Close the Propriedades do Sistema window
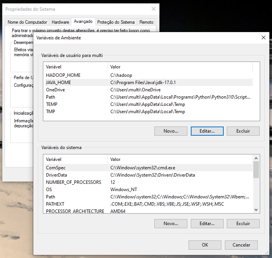This screenshot has height=258, width=272. (154, 9)
